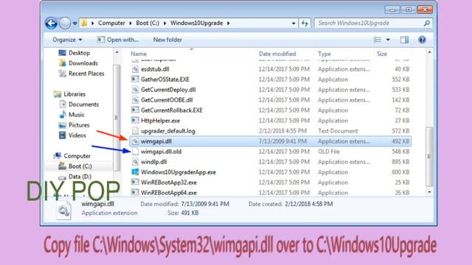Click the Refresh button next to address bar
The image size is (472, 265).
(x=305, y=23)
